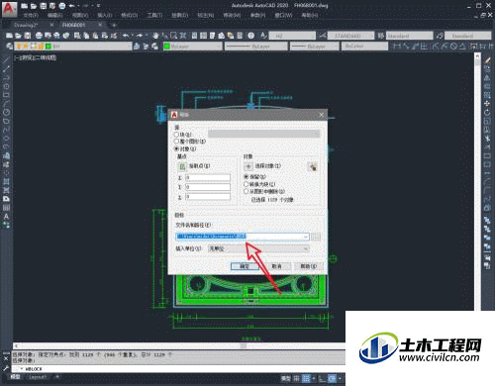Select the Array tool in the modify toolbar

click(x=487, y=95)
